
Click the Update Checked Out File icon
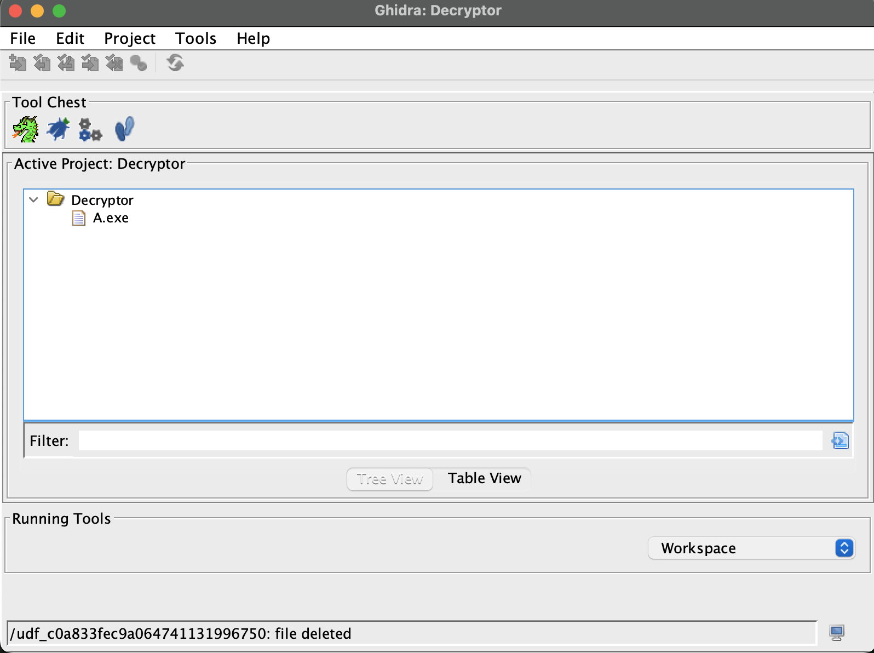click(66, 63)
